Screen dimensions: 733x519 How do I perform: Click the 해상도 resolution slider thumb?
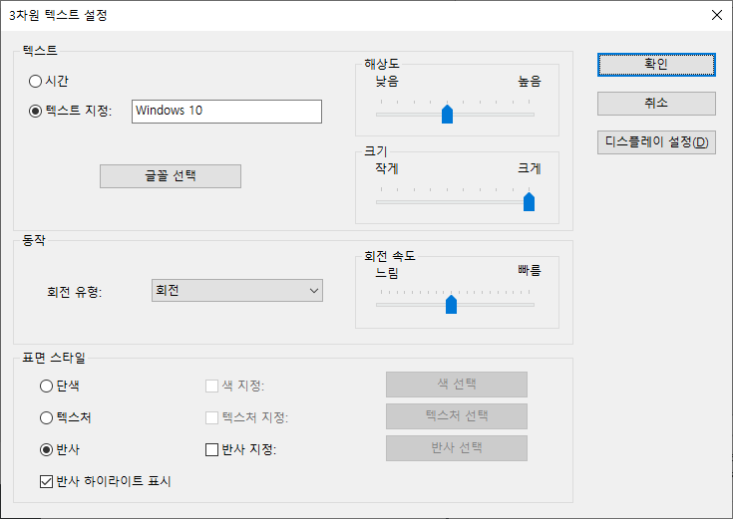[448, 115]
